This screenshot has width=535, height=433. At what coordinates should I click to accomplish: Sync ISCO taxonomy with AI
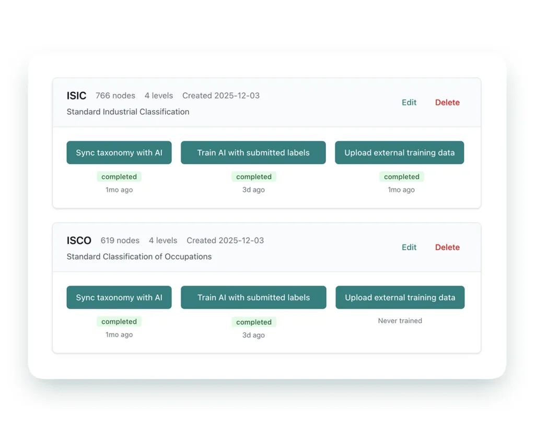click(x=119, y=297)
